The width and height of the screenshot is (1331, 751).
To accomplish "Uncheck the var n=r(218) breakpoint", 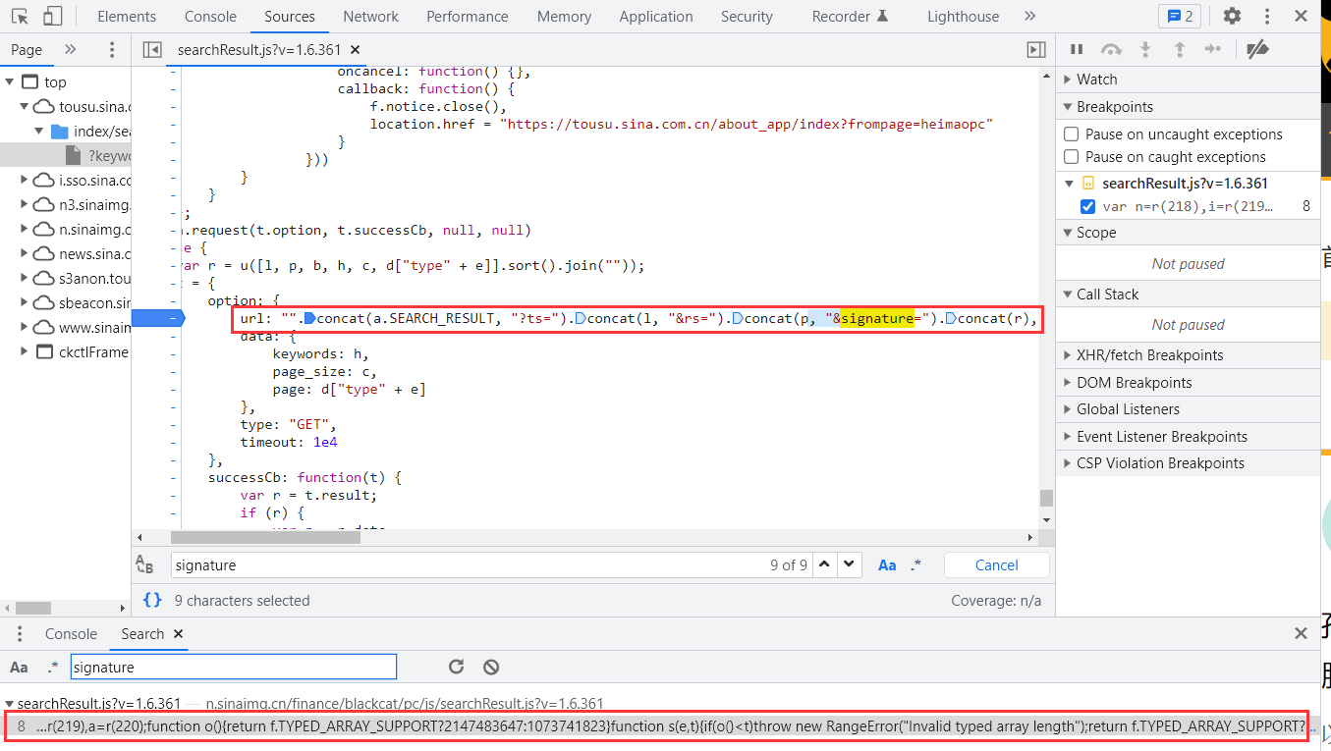I will 1087,206.
